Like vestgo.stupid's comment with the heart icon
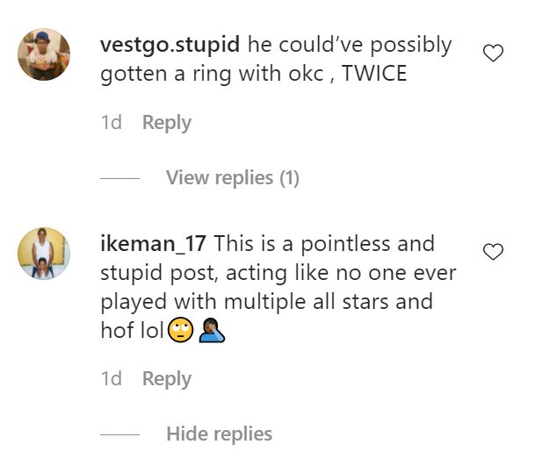 point(494,54)
